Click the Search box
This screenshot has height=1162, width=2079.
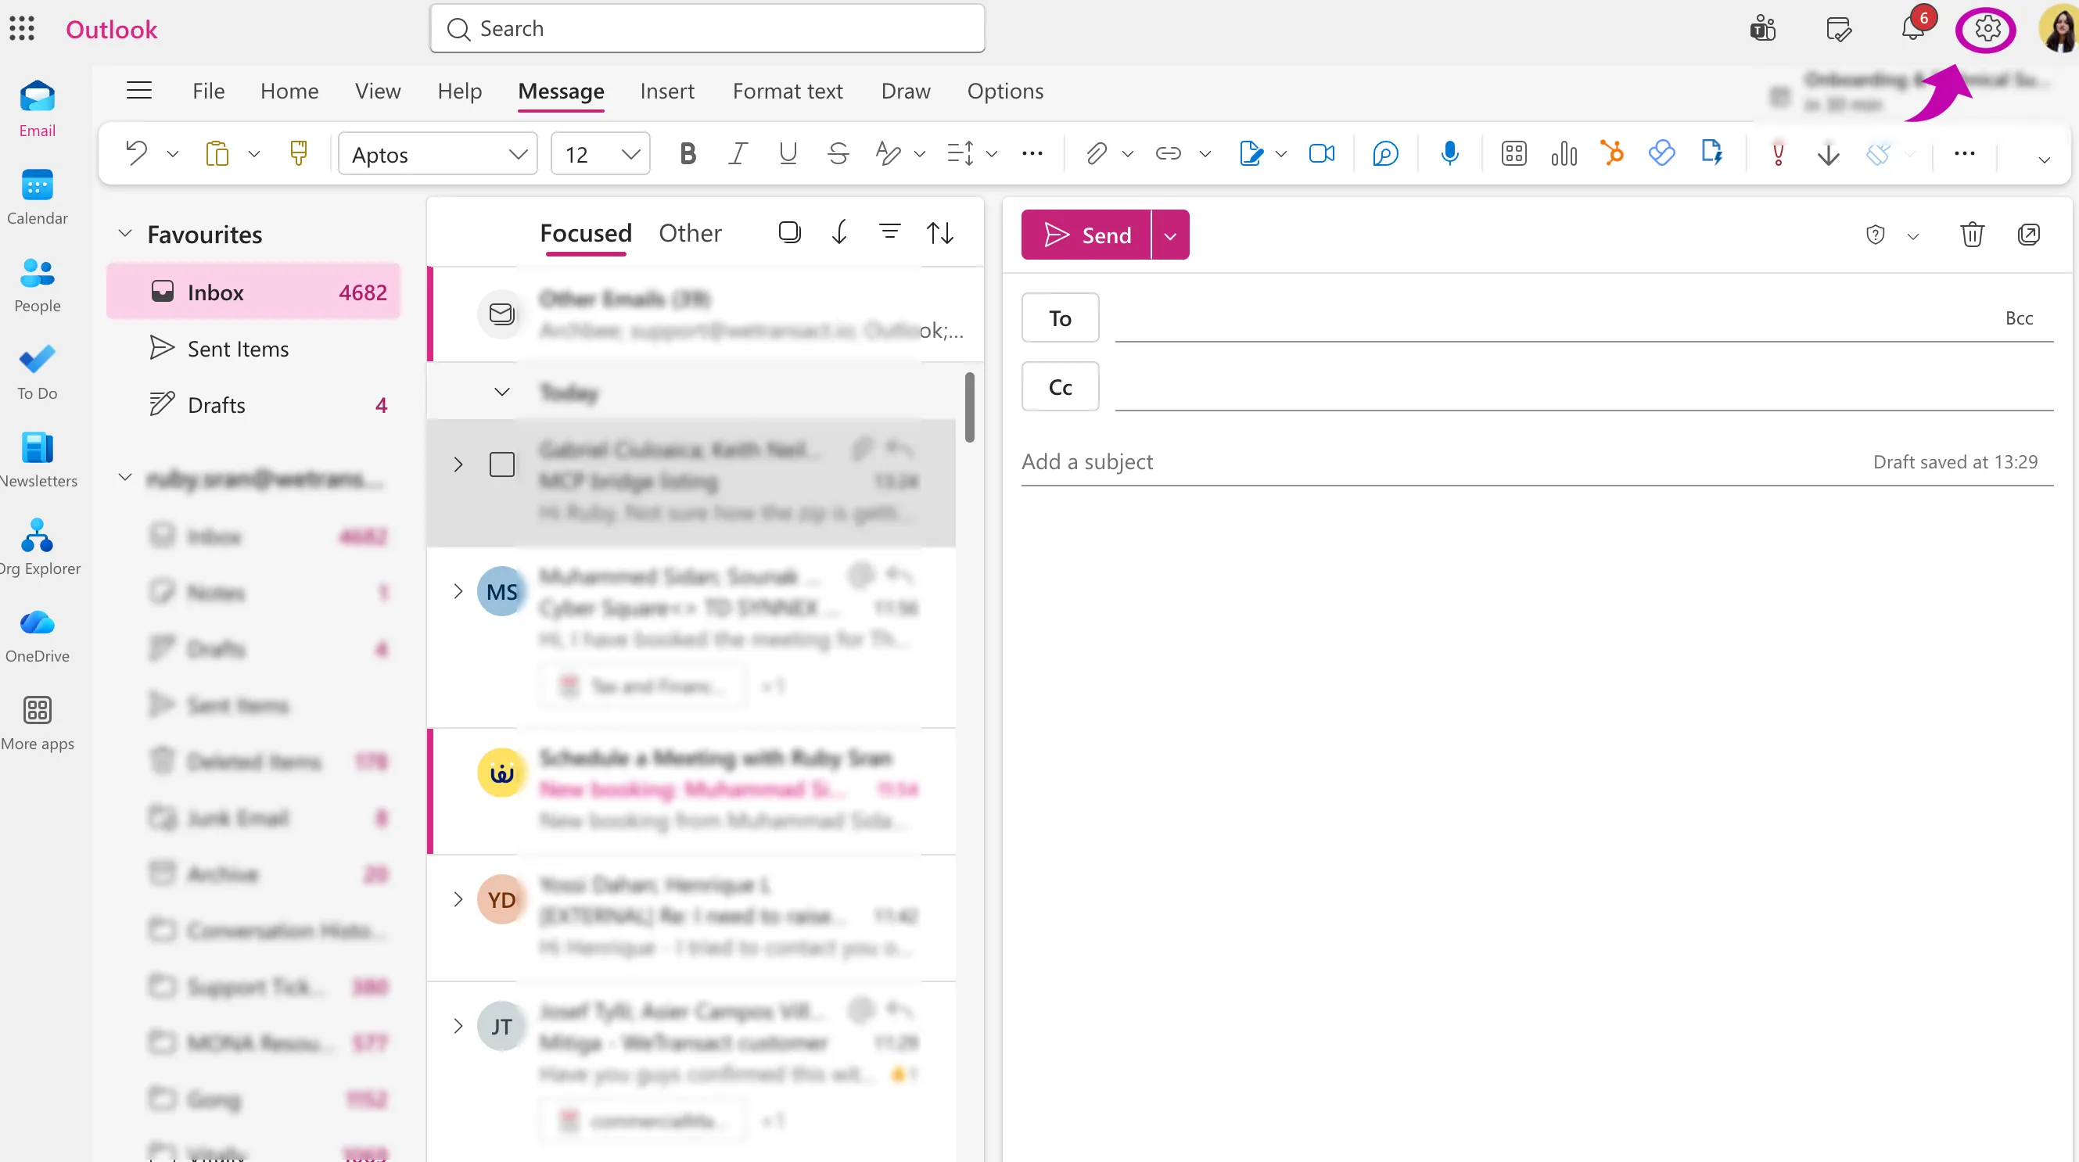pos(707,28)
